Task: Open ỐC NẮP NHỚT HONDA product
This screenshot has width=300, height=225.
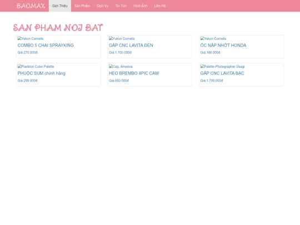Action: click(x=223, y=46)
